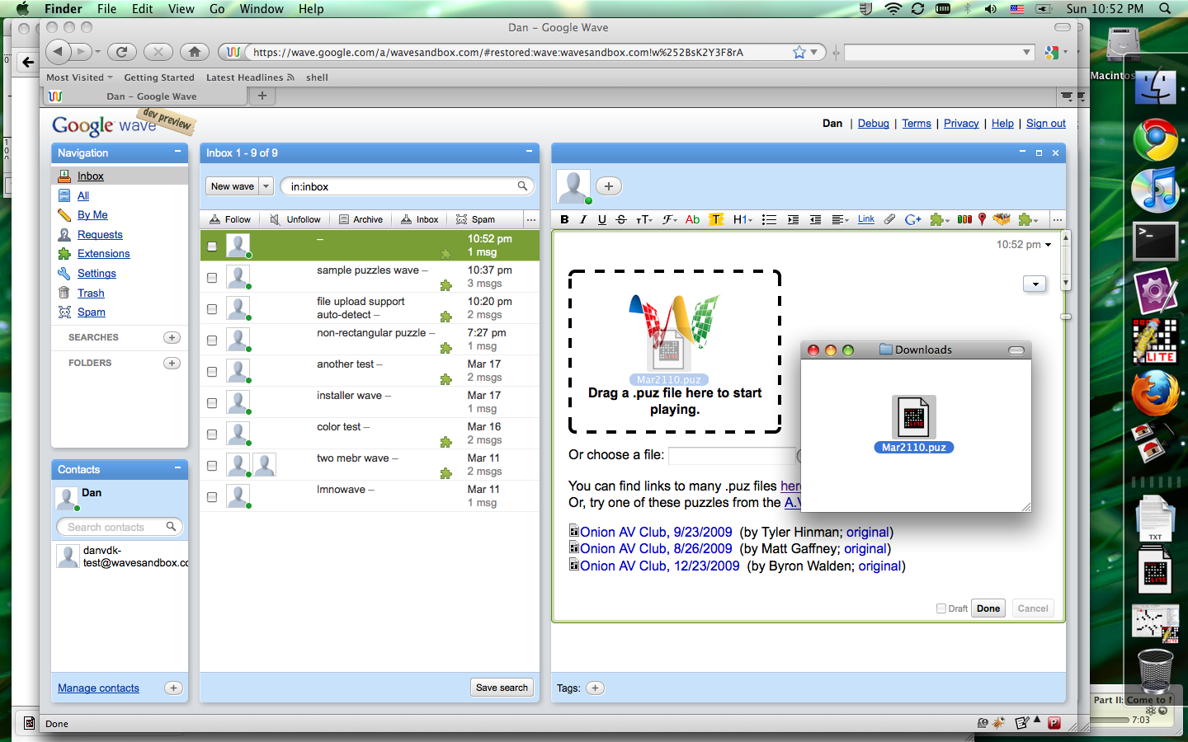1188x742 pixels.
Task: Add a new saved search with plus
Action: click(x=172, y=337)
